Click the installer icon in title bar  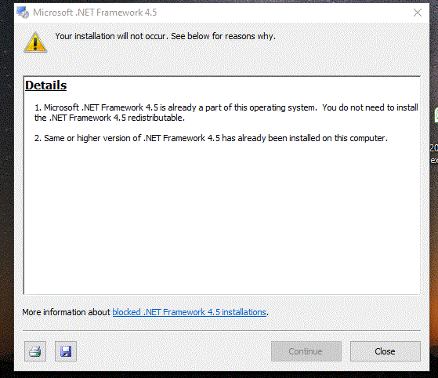[x=23, y=13]
